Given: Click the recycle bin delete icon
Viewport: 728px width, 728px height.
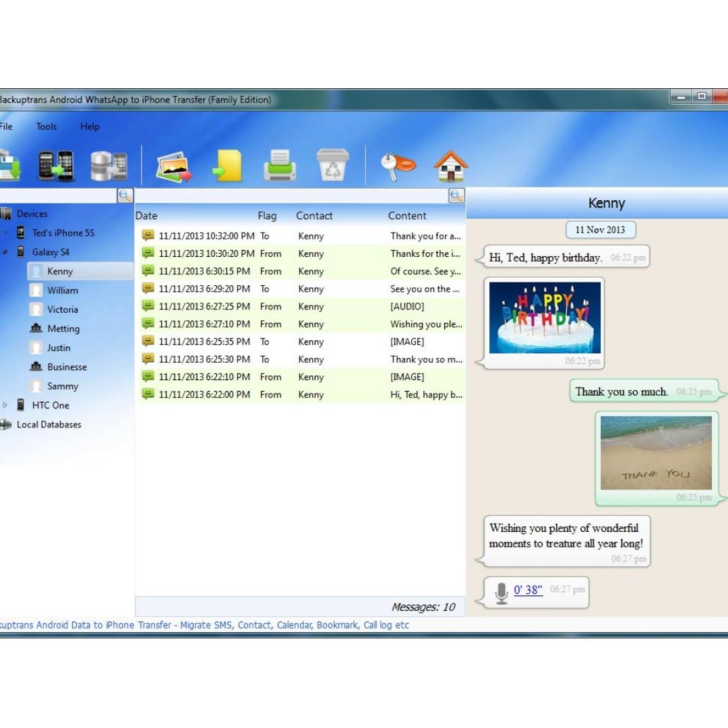Looking at the screenshot, I should tap(332, 165).
